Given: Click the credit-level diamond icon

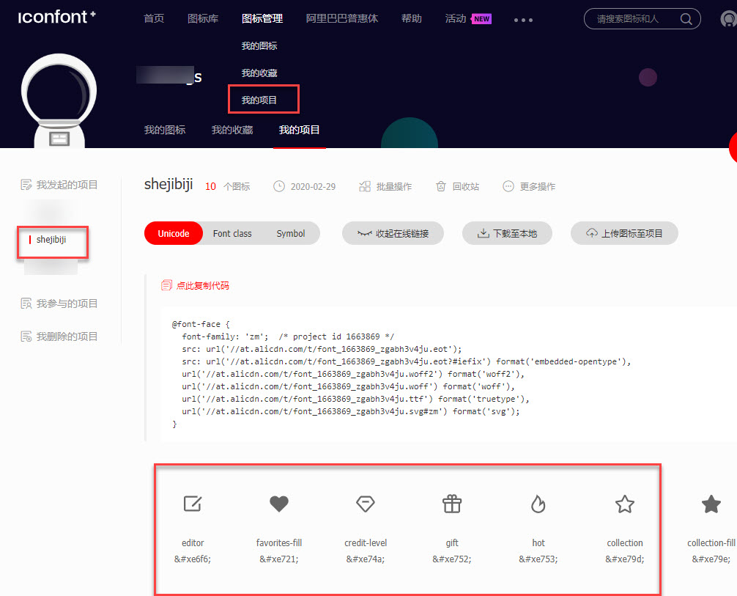Looking at the screenshot, I should [365, 504].
